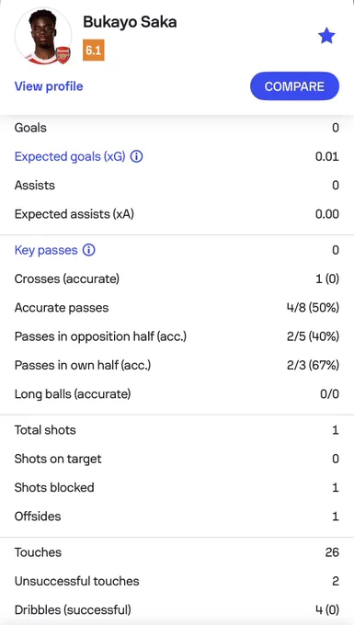Click the info icon next to Expected goals
The image size is (354, 625).
[x=137, y=156]
